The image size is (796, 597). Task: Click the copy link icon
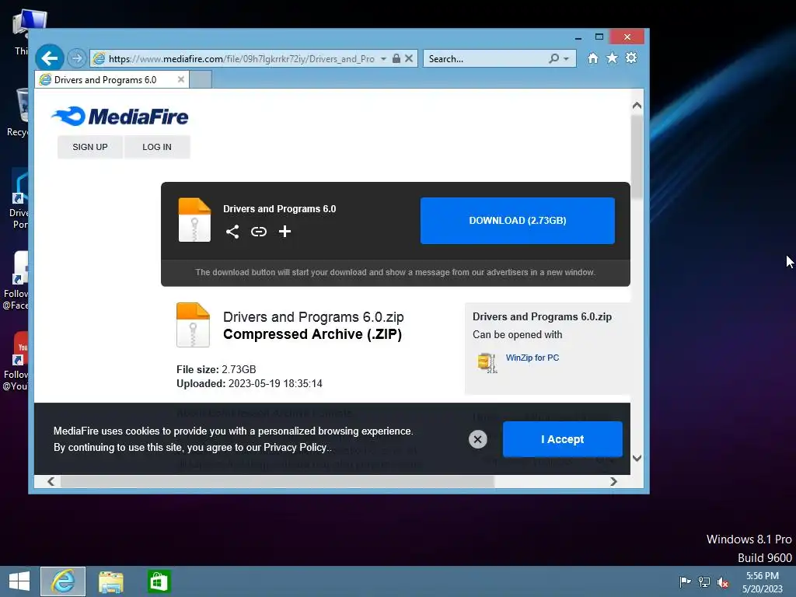click(x=258, y=232)
